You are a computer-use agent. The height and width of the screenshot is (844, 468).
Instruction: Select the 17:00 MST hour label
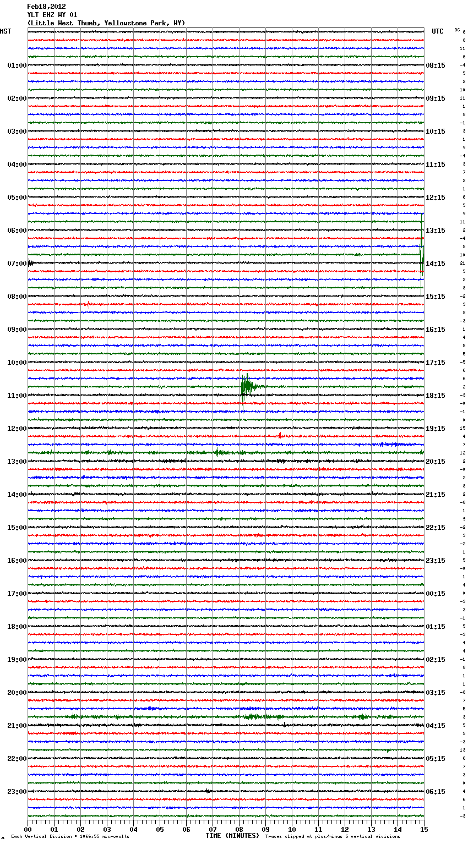(x=17, y=594)
